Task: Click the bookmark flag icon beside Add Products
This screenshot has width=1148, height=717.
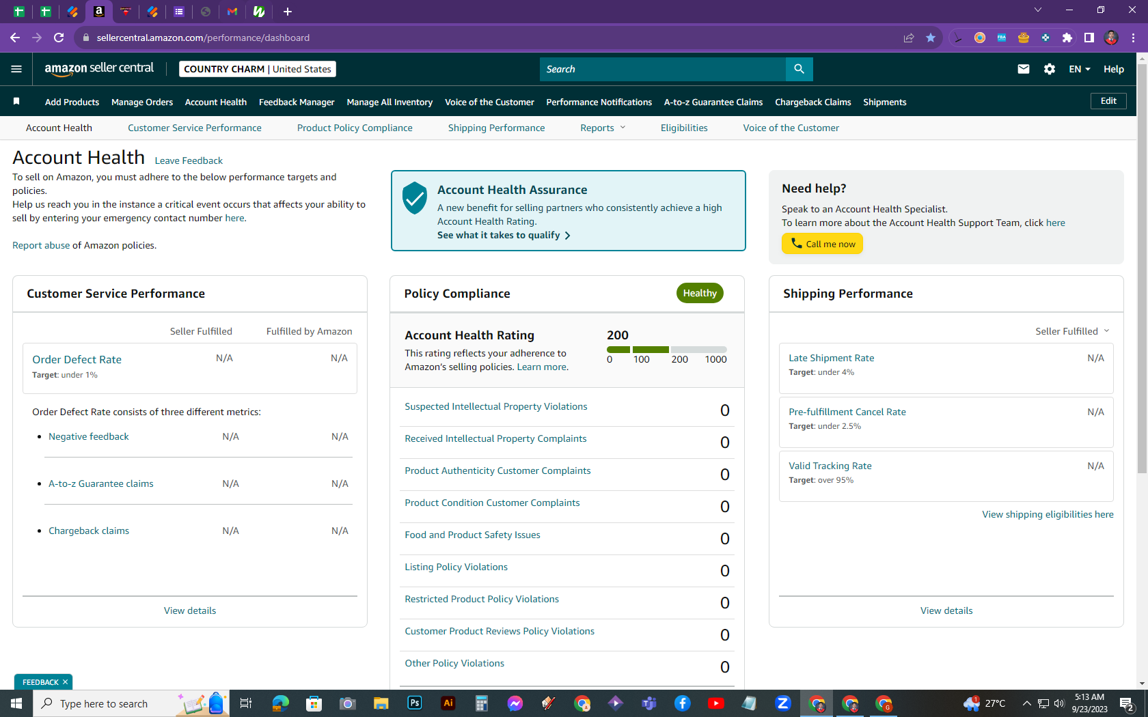Action: 16,102
